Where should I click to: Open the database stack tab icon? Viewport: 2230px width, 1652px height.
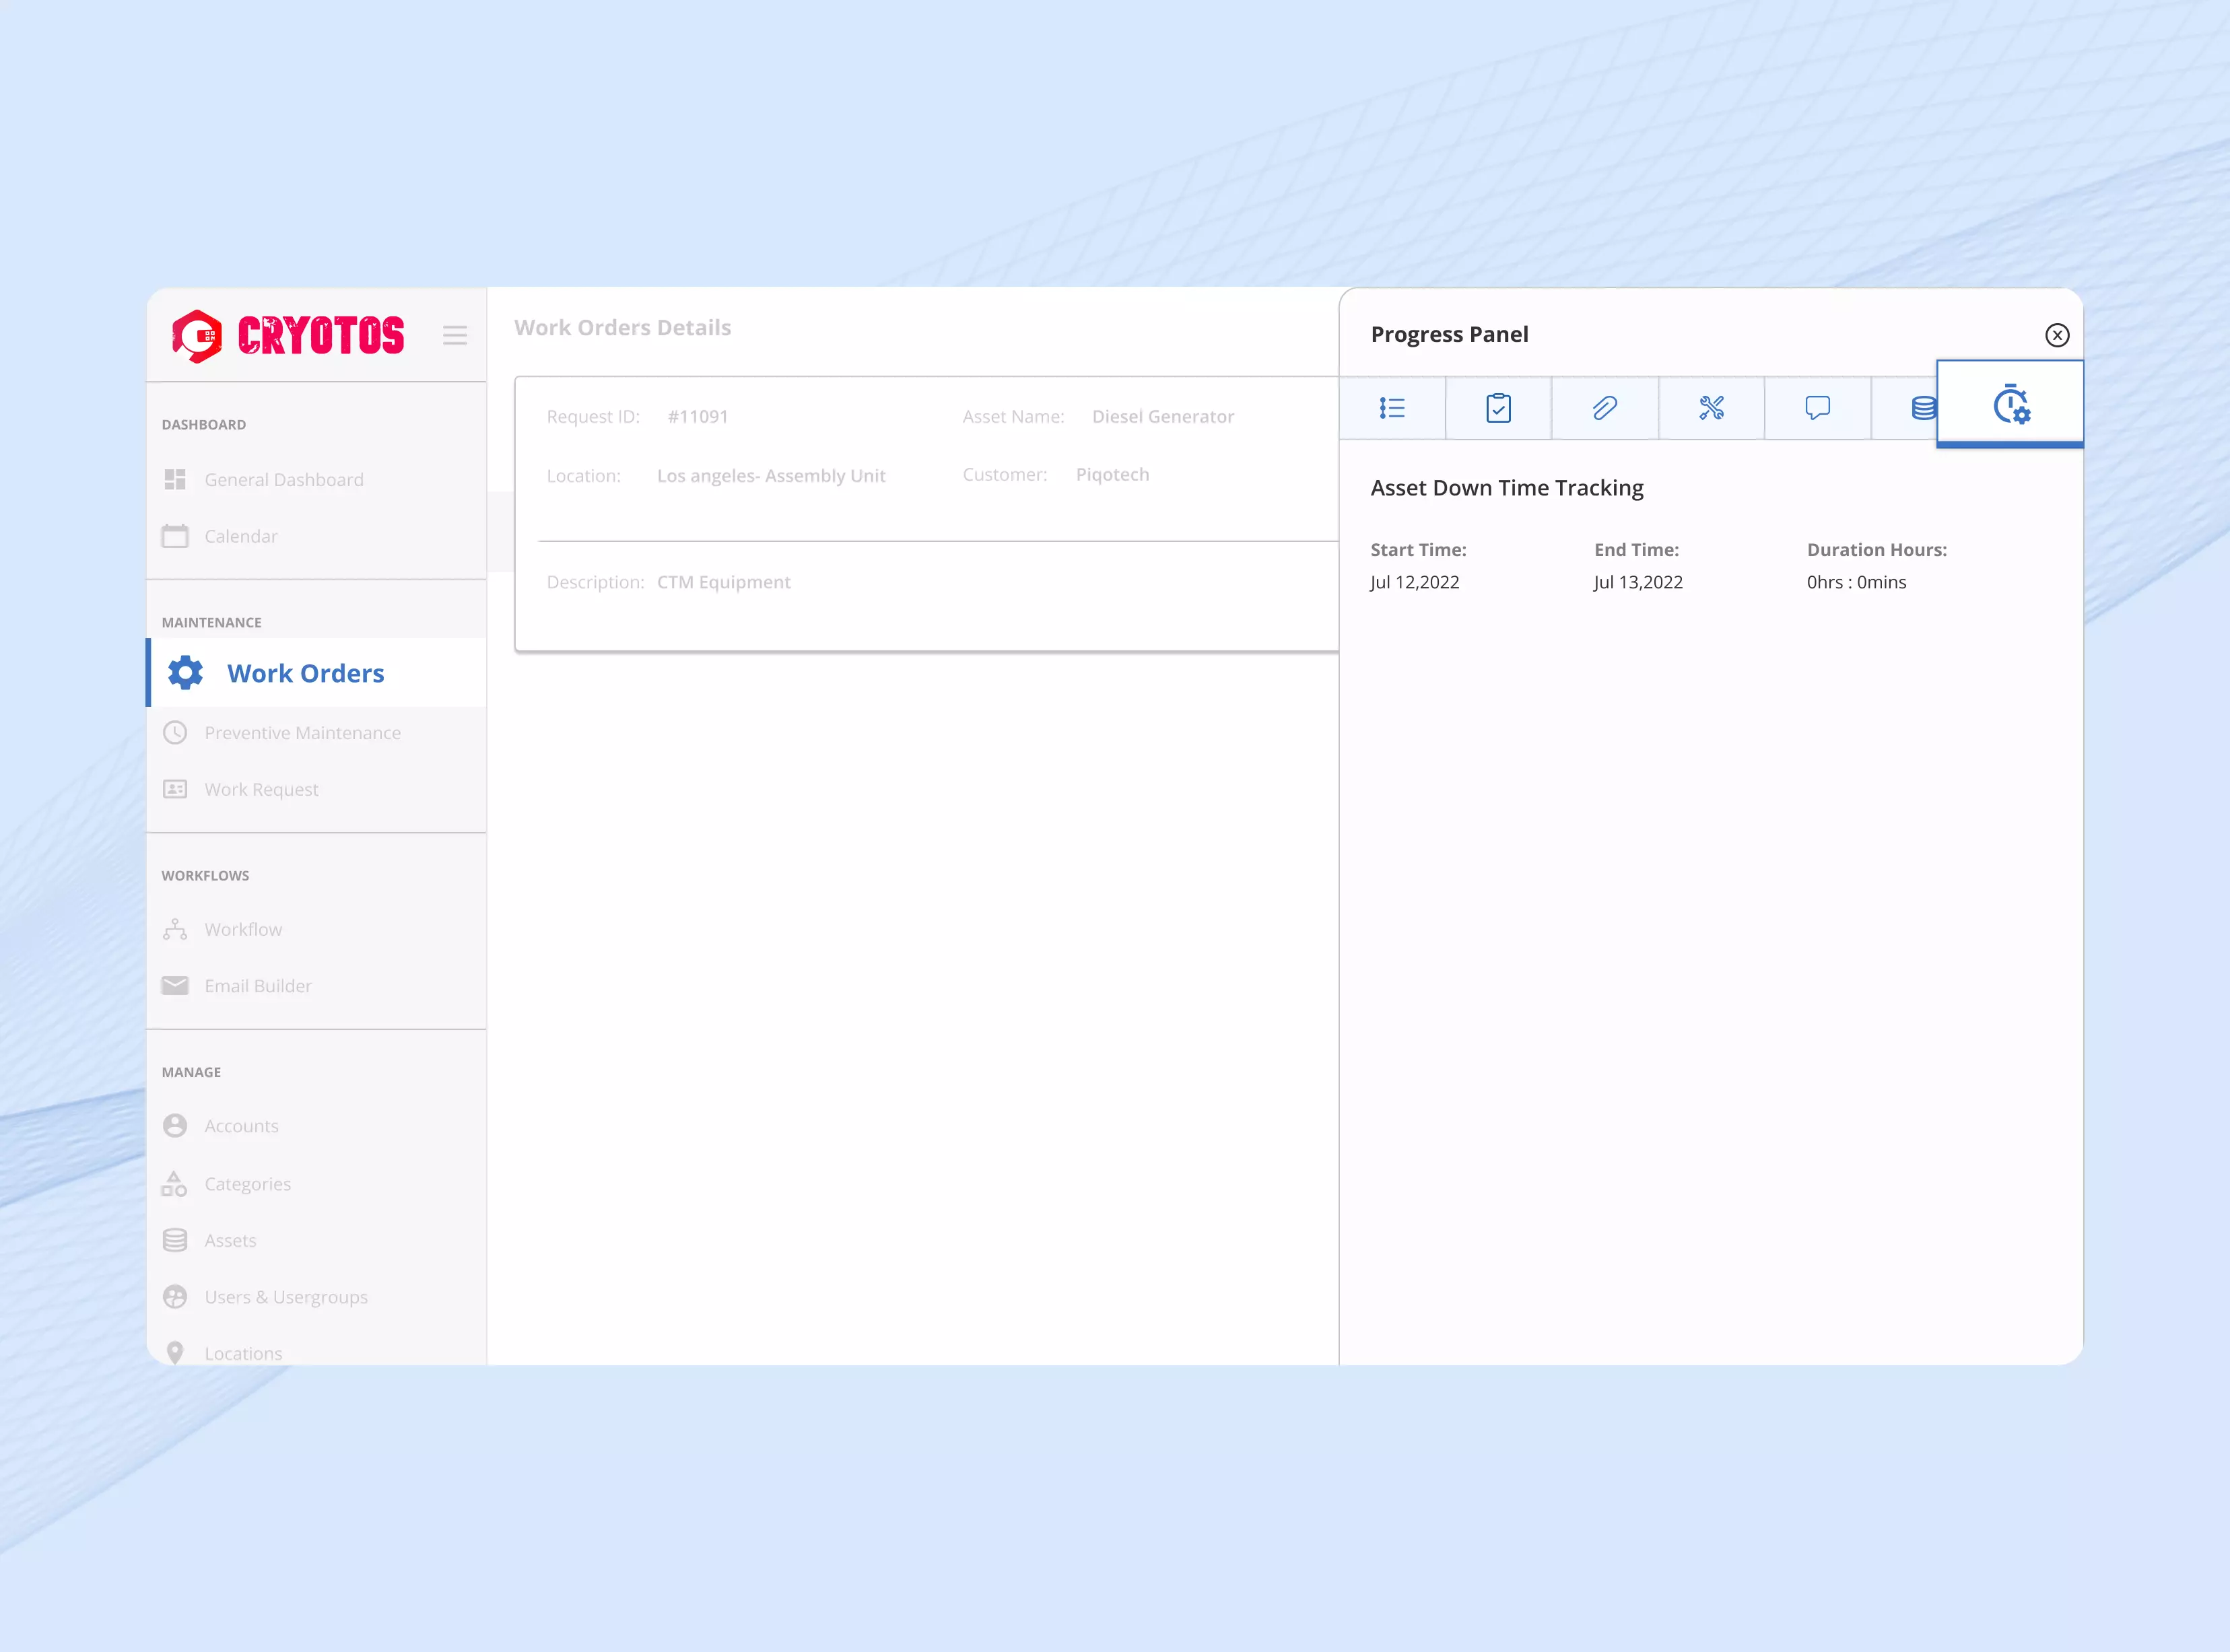[x=1921, y=408]
